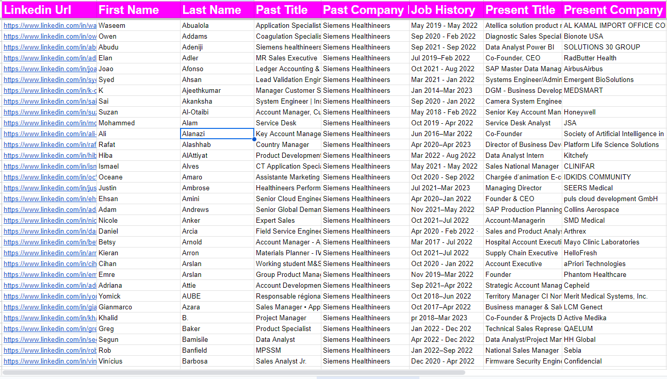
Task: Select the "Country Manager" past title cell
Action: pyautogui.click(x=287, y=145)
